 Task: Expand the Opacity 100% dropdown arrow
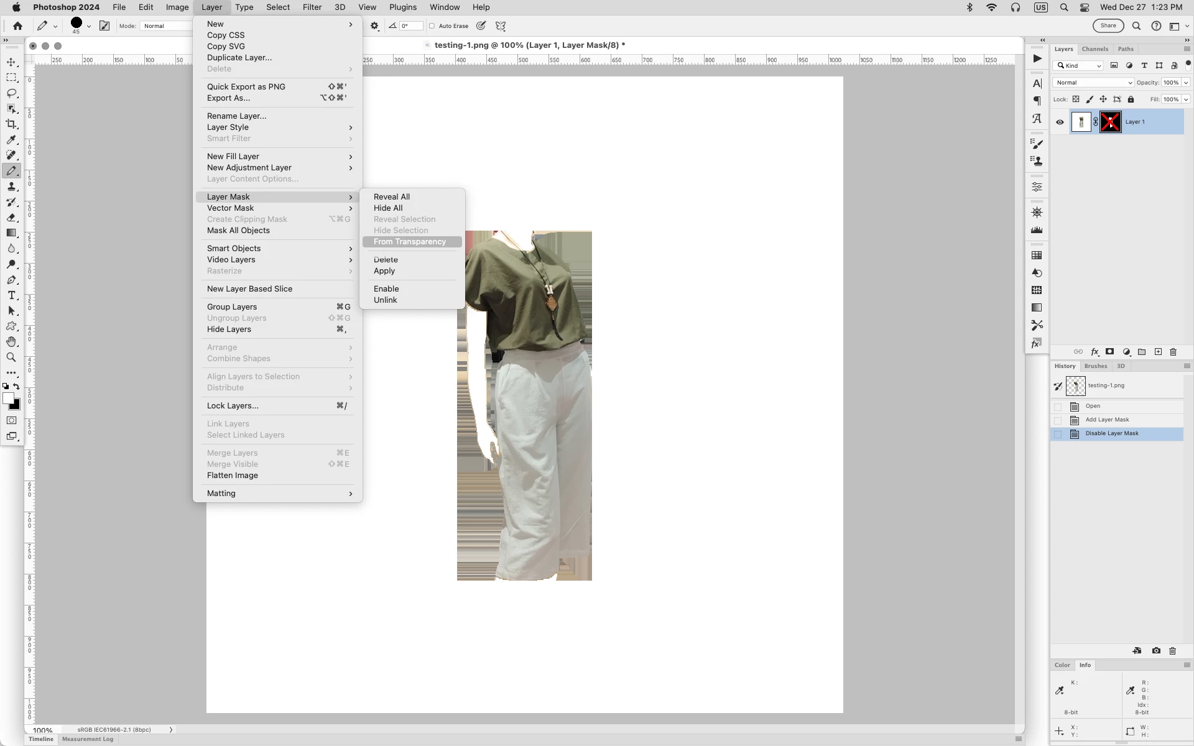(x=1186, y=83)
